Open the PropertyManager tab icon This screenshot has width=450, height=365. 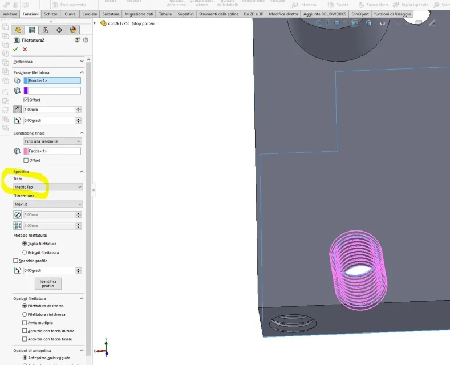[31, 30]
